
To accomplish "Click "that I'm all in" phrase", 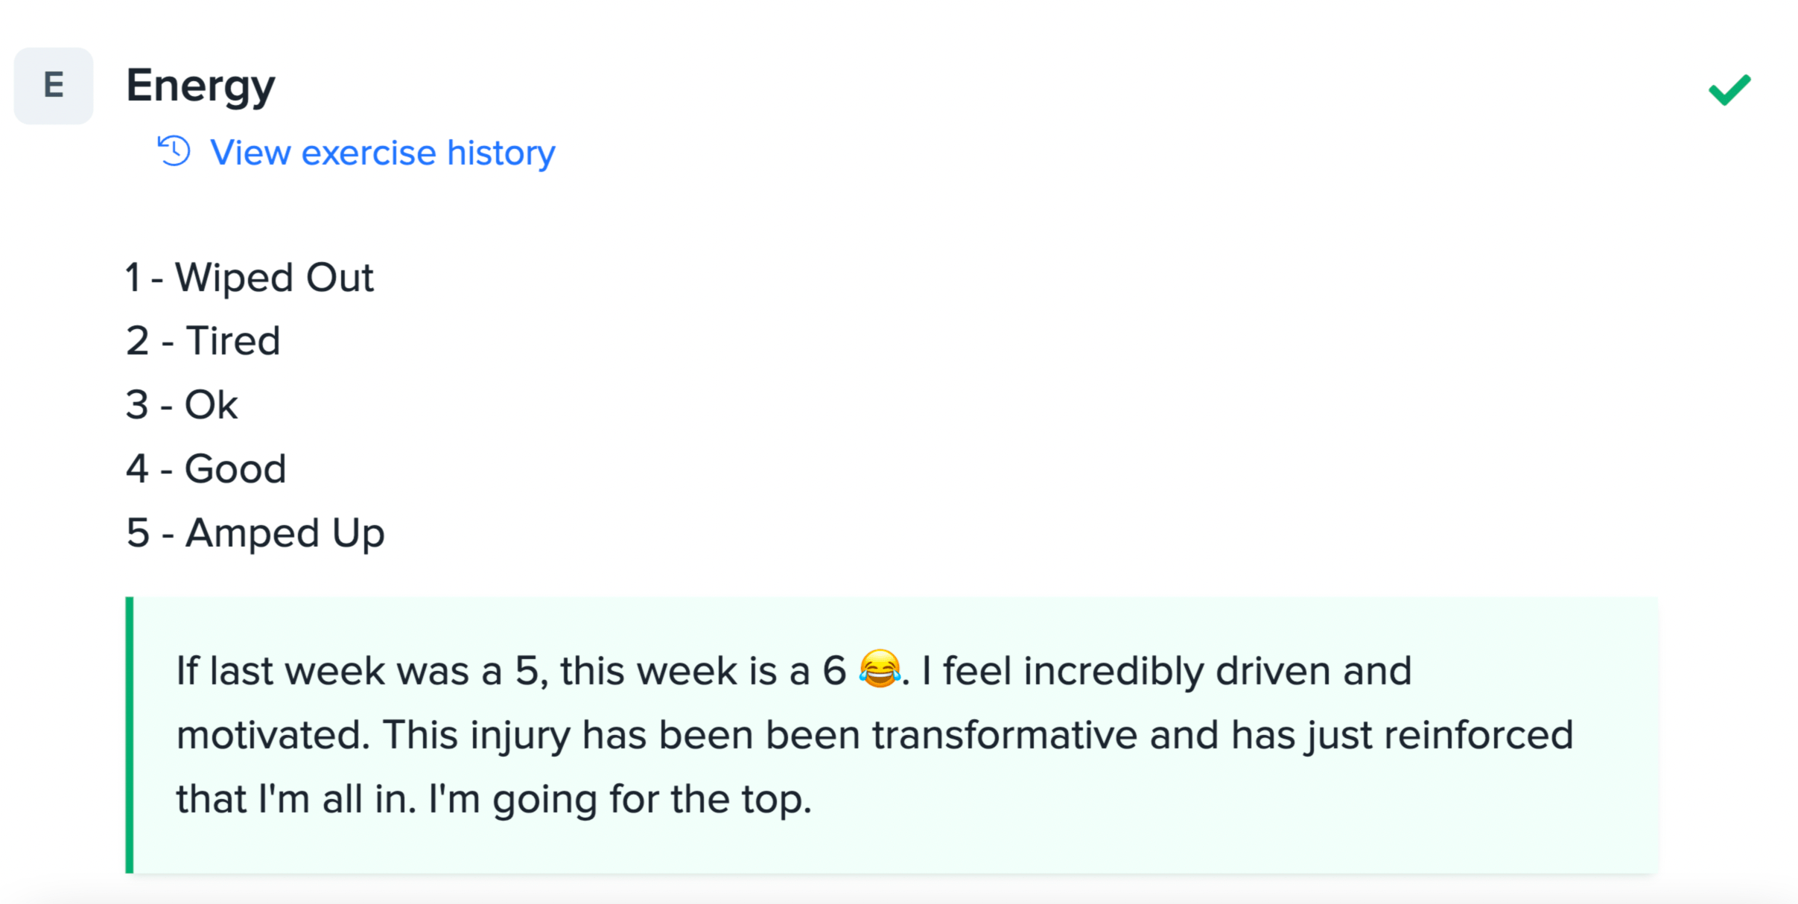I will 295,799.
